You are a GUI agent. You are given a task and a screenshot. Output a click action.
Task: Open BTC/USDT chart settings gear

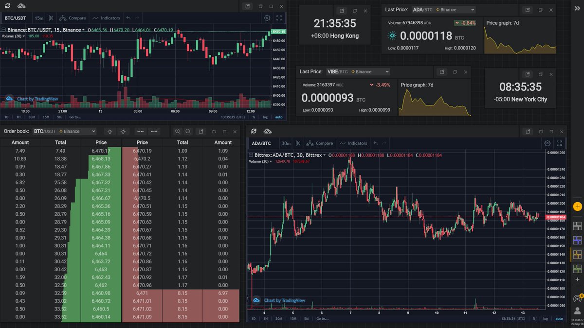coord(267,18)
